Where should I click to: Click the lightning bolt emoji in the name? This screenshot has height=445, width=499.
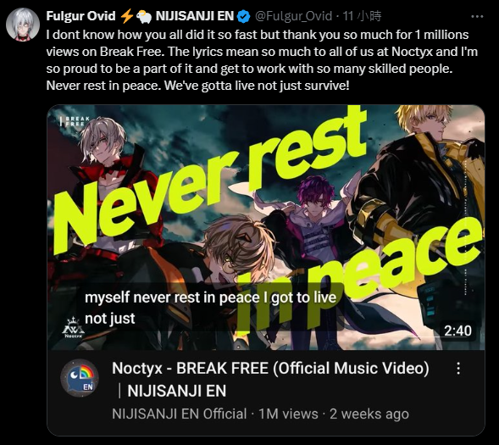tap(127, 16)
